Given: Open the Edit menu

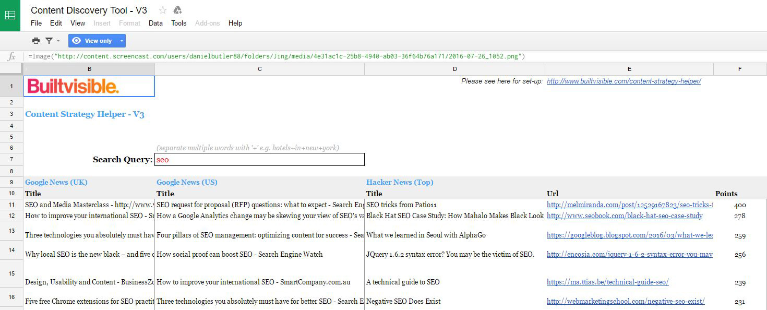Looking at the screenshot, I should point(56,23).
